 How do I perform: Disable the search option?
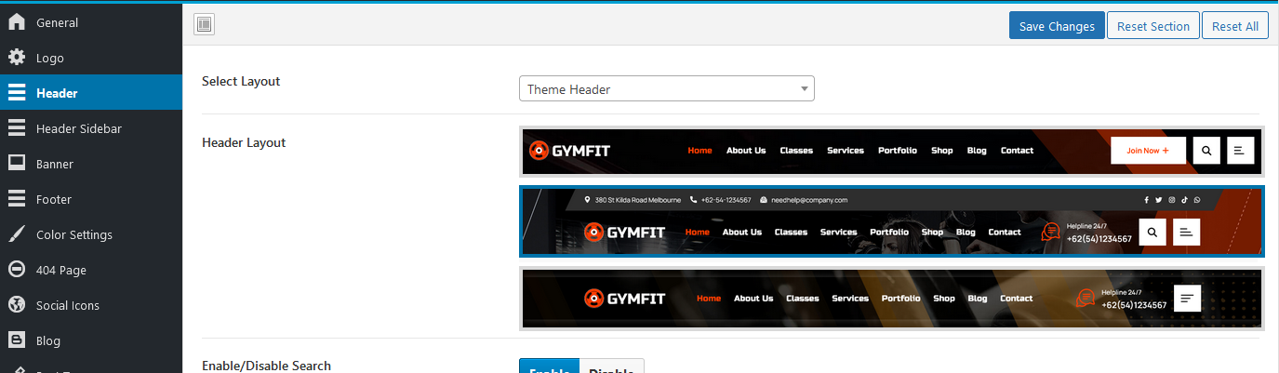[x=611, y=366]
